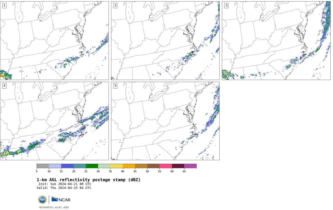The image size is (333, 210).
Task: Click the NSF logo icon
Action: 42,200
